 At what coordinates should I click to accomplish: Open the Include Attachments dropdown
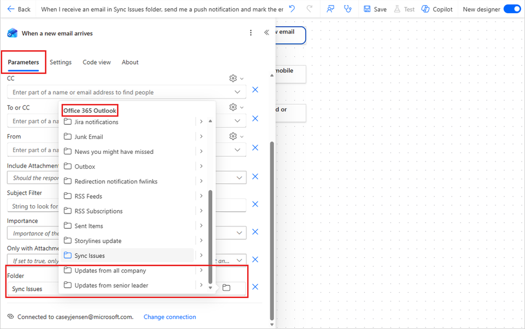pyautogui.click(x=240, y=177)
